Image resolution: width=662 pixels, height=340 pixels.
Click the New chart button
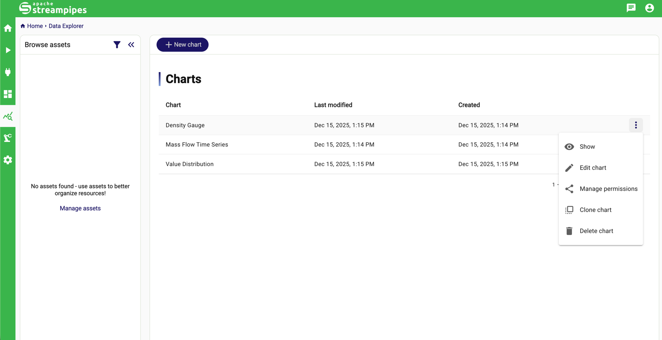click(183, 45)
